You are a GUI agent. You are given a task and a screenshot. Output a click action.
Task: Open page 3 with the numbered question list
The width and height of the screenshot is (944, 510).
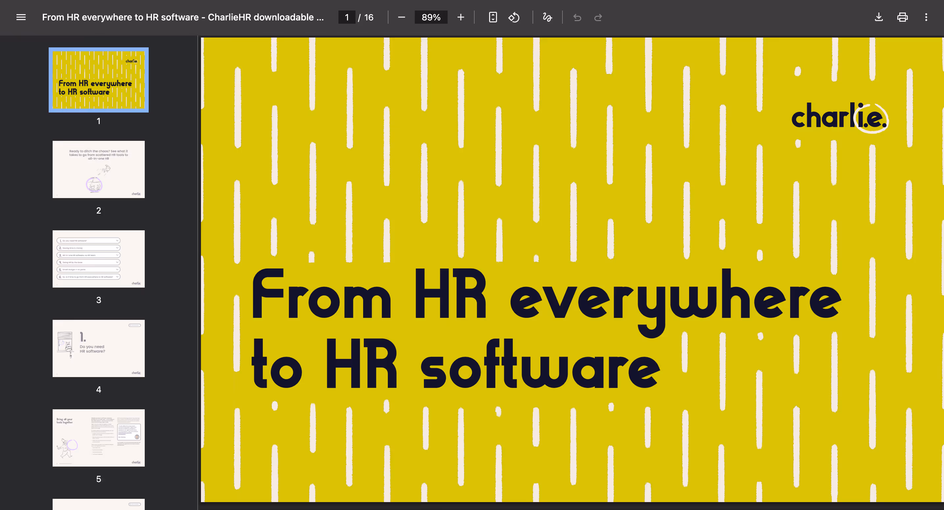click(98, 259)
